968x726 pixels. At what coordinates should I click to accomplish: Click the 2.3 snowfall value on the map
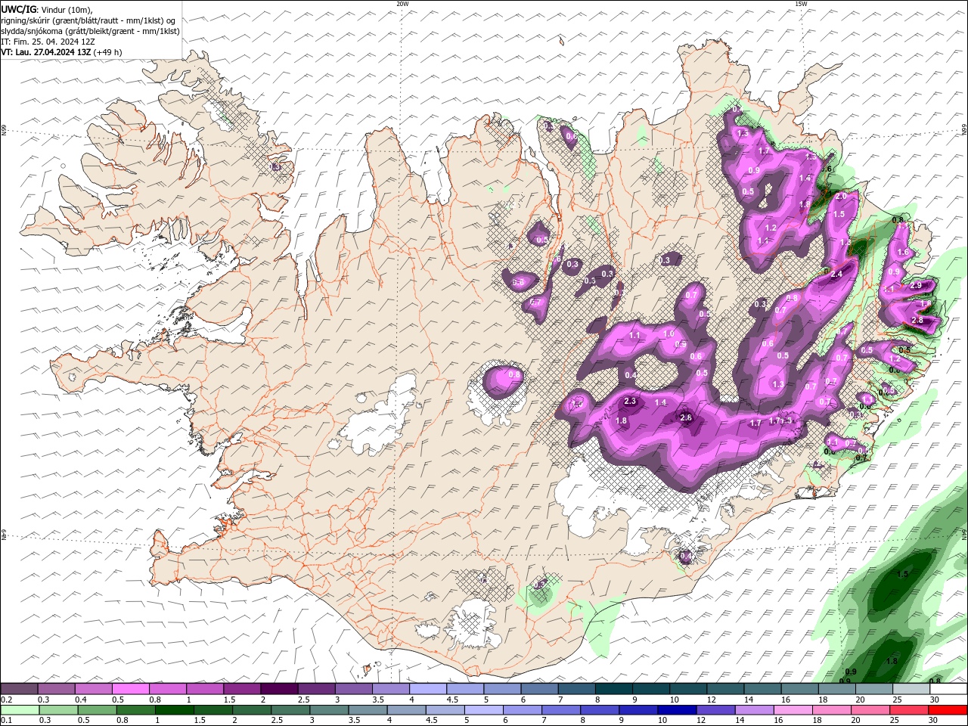point(629,402)
